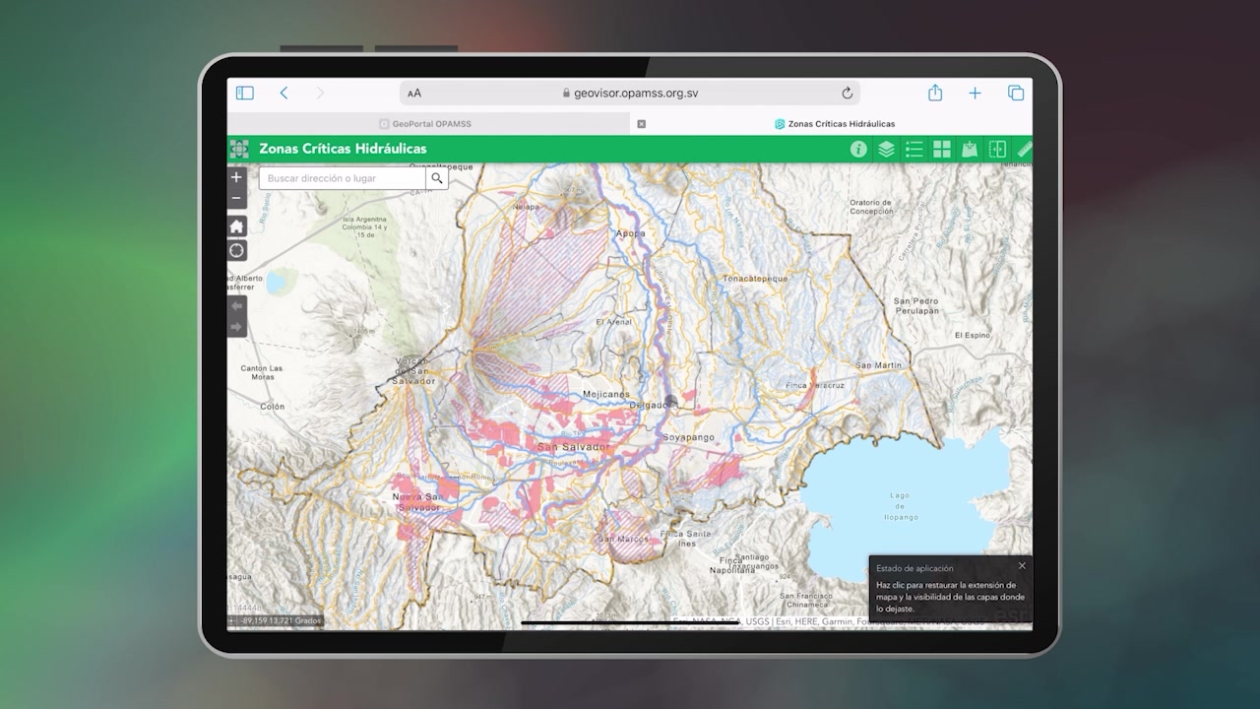
Task: Close the current tab with the x
Action: coord(642,124)
